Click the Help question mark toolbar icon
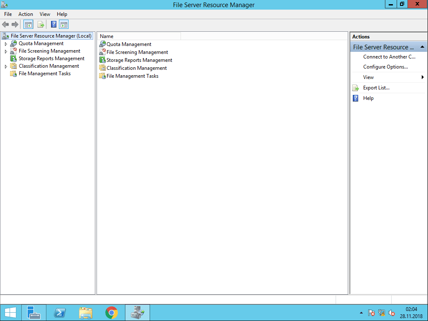Screen dimensions: 428x321 pos(53,24)
